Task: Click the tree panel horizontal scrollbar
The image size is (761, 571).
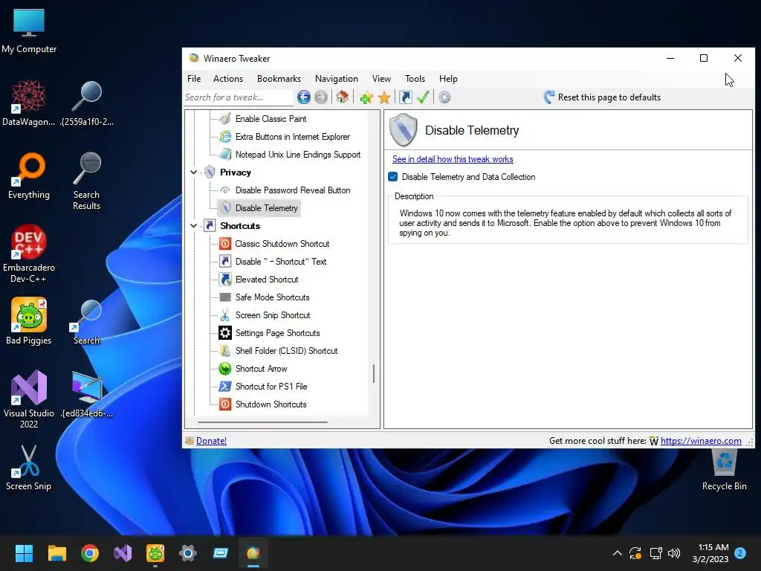Action: (x=262, y=422)
